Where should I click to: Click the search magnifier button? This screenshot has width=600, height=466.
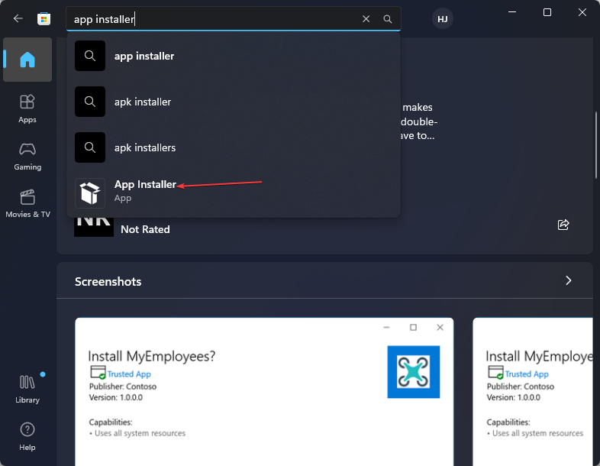pos(387,19)
